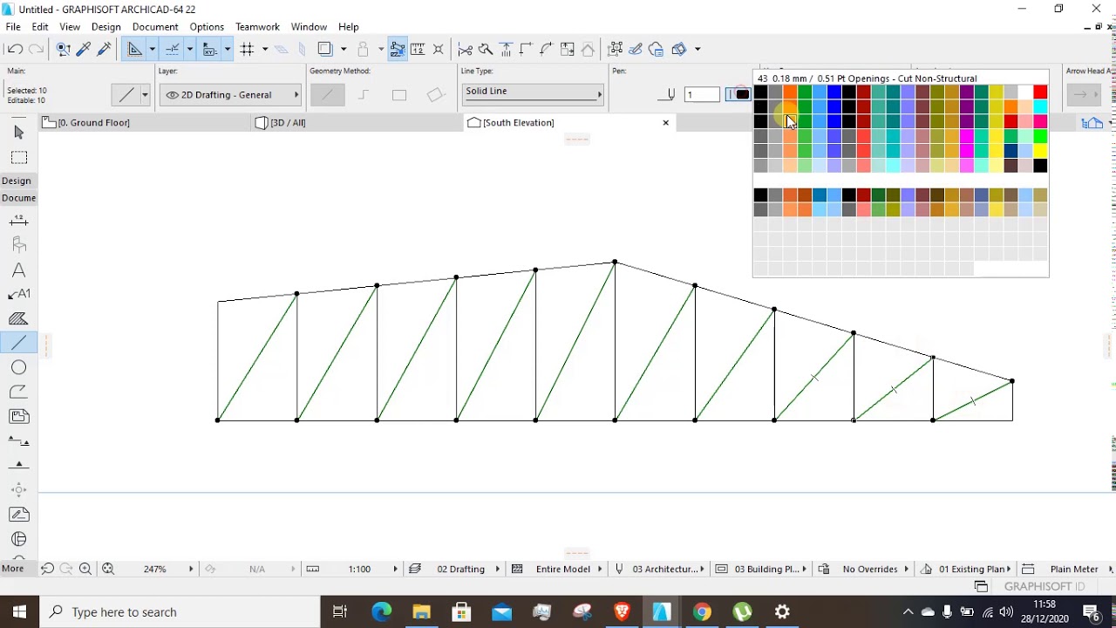Open the 2D Drafting - General layer dropdown

point(230,95)
